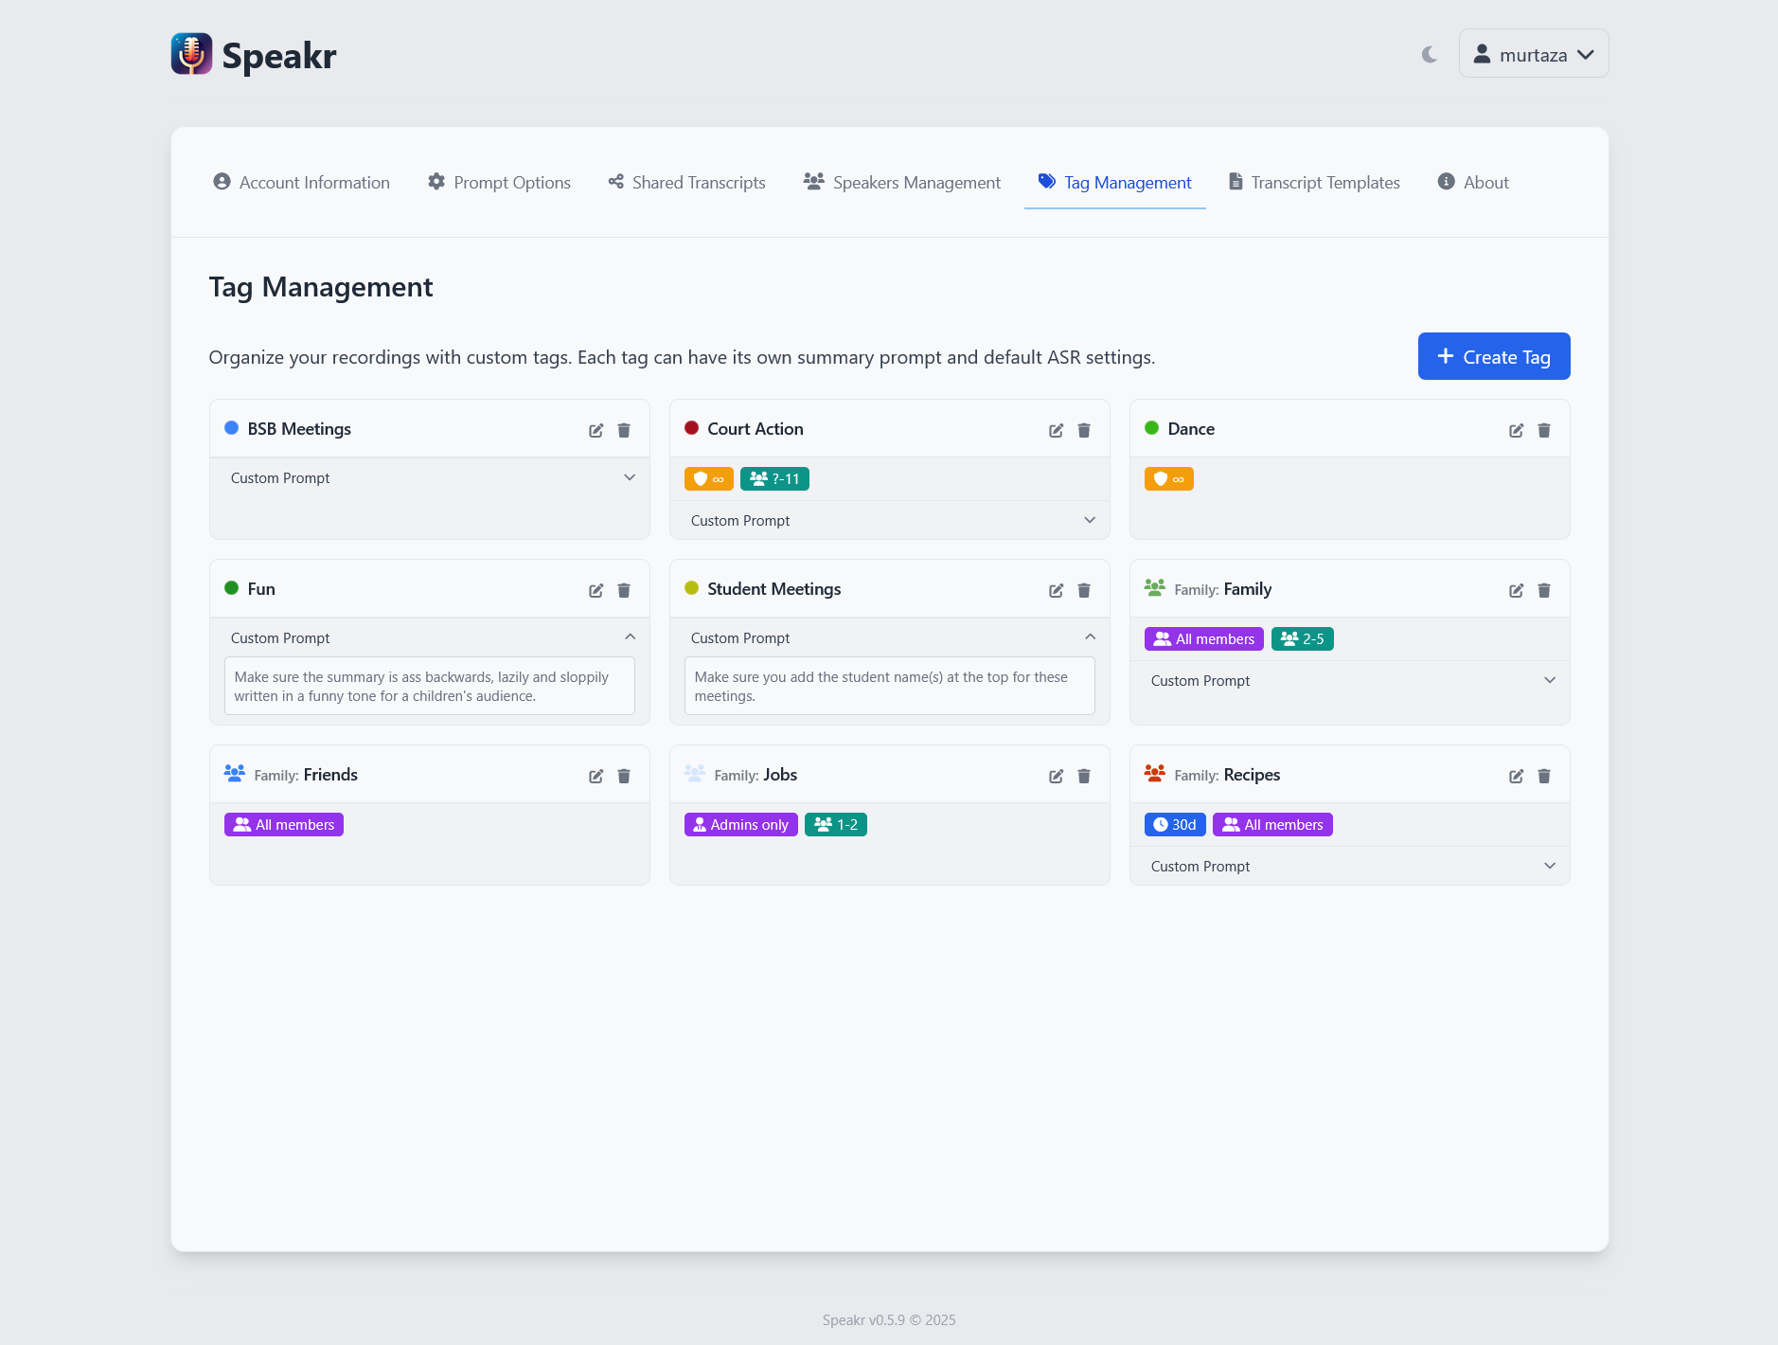This screenshot has height=1345, width=1778.
Task: Open the edit icon for BSB Meetings tag
Action: 596,430
